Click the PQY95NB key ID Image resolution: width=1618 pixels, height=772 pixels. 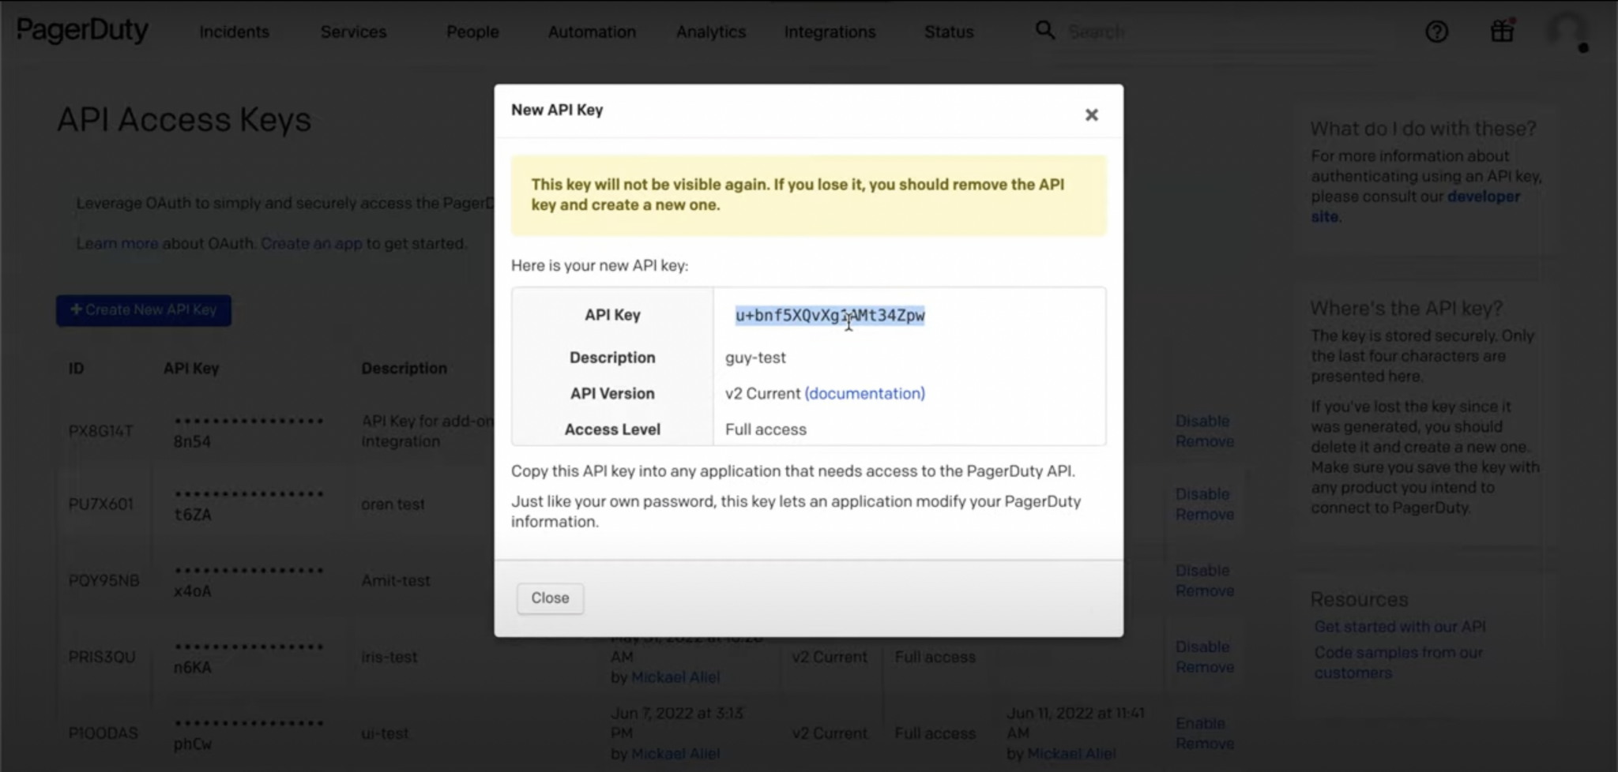click(x=103, y=581)
